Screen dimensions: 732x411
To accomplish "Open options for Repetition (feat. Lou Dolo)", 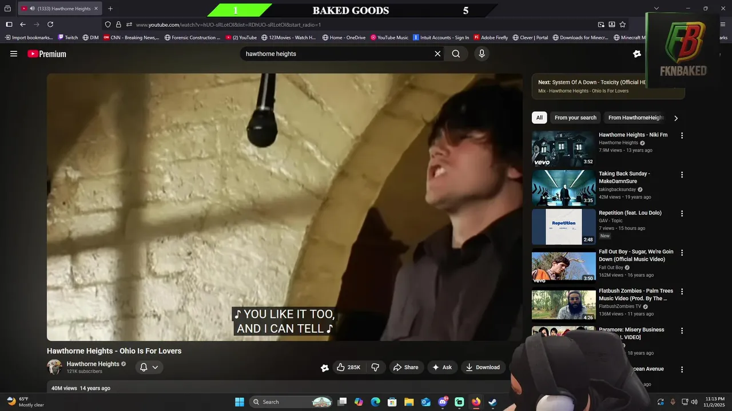I will (682, 213).
